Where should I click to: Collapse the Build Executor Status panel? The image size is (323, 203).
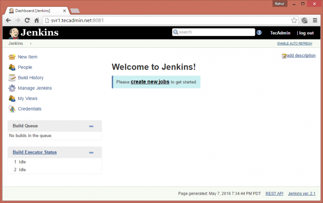[x=91, y=152]
